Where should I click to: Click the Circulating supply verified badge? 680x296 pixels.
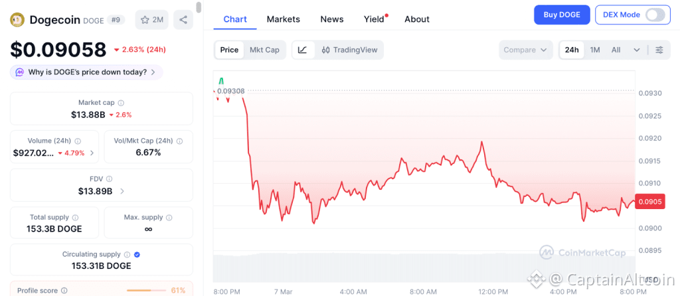click(137, 255)
